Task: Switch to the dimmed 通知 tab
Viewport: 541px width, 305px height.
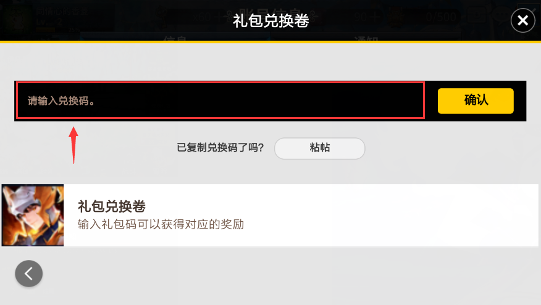Action: point(366,39)
